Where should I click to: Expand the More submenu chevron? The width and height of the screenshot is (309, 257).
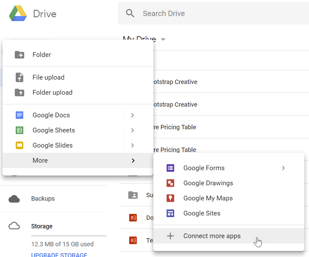[x=133, y=160]
